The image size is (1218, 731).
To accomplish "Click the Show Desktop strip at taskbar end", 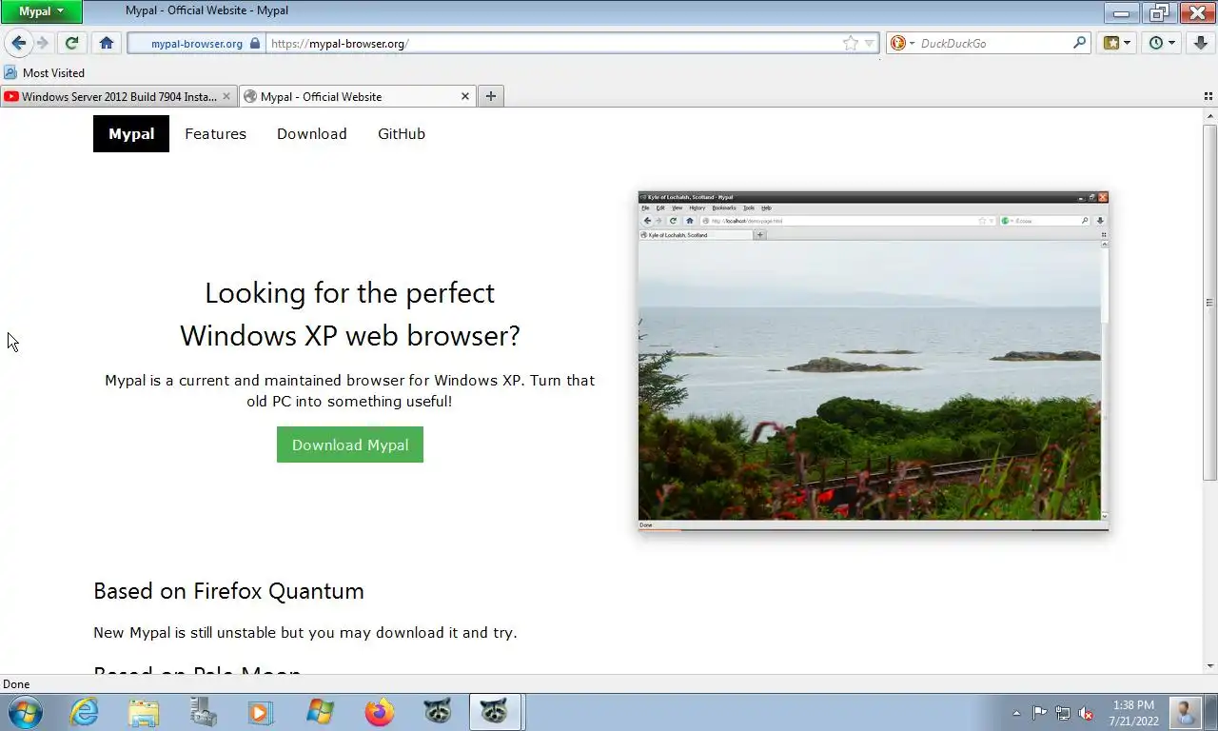I will click(x=1209, y=712).
